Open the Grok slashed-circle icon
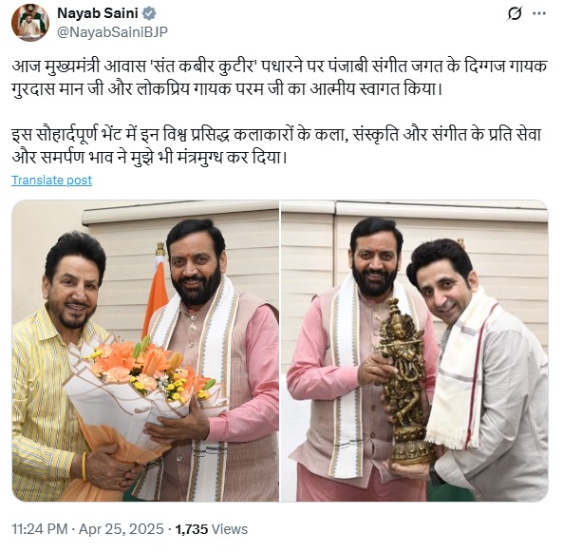 point(514,14)
